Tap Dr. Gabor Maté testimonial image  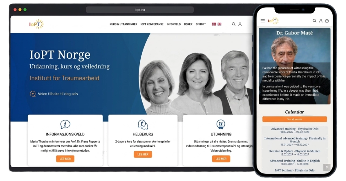(x=295, y=66)
